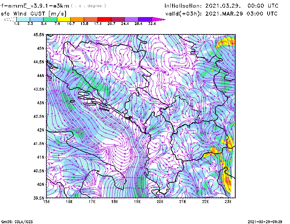290x224 pixels.
Task: Click the 18E longitude label
Action: (x=115, y=202)
